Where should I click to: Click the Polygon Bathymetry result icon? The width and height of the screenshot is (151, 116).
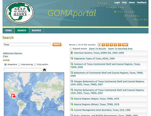tap(72, 81)
